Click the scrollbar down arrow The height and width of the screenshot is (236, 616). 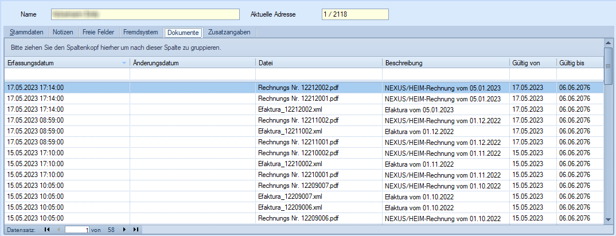pos(609,219)
